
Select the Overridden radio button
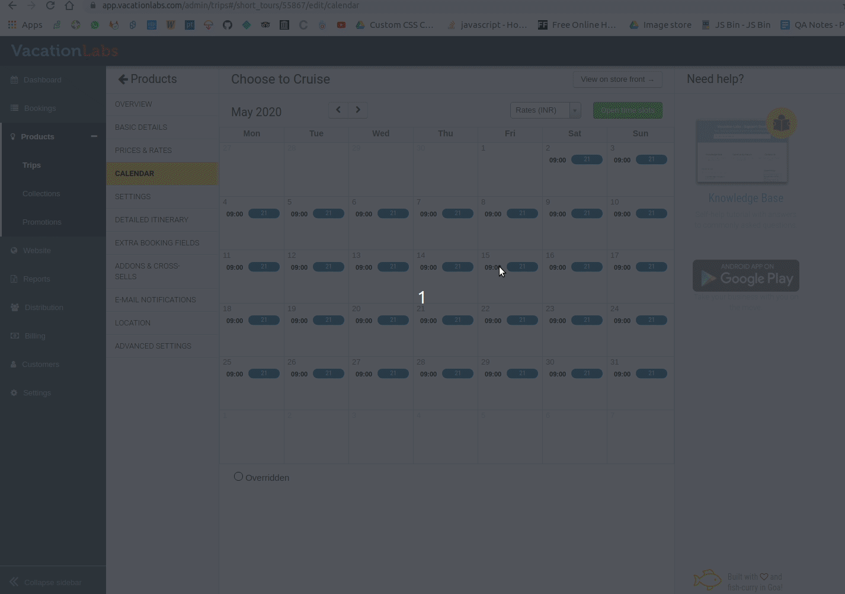(238, 477)
